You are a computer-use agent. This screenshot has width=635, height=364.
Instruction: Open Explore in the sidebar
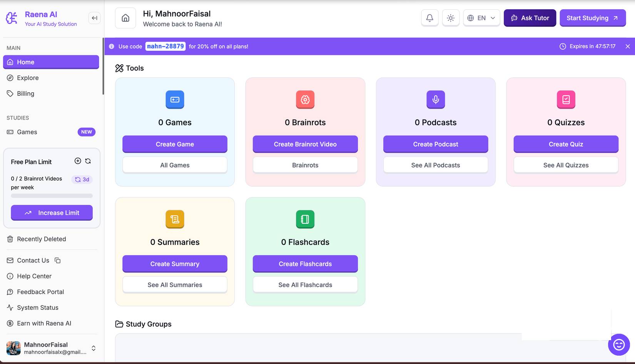pyautogui.click(x=28, y=78)
